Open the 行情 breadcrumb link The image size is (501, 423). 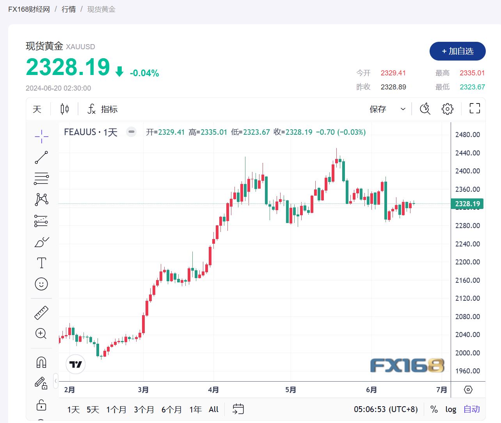point(69,9)
